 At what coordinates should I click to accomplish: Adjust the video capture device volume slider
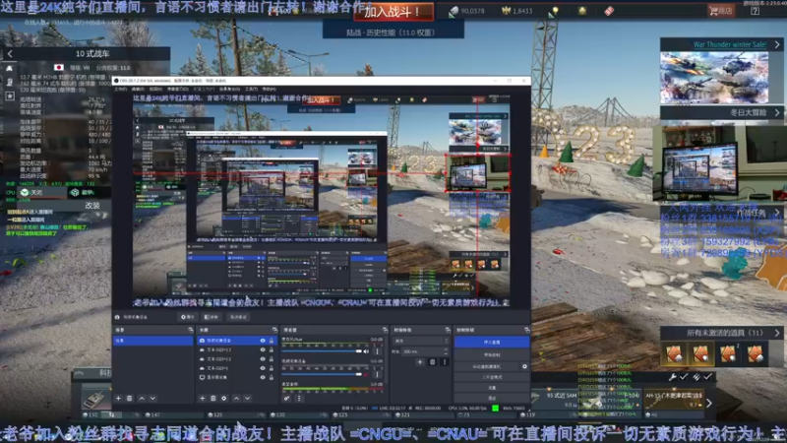coord(323,374)
